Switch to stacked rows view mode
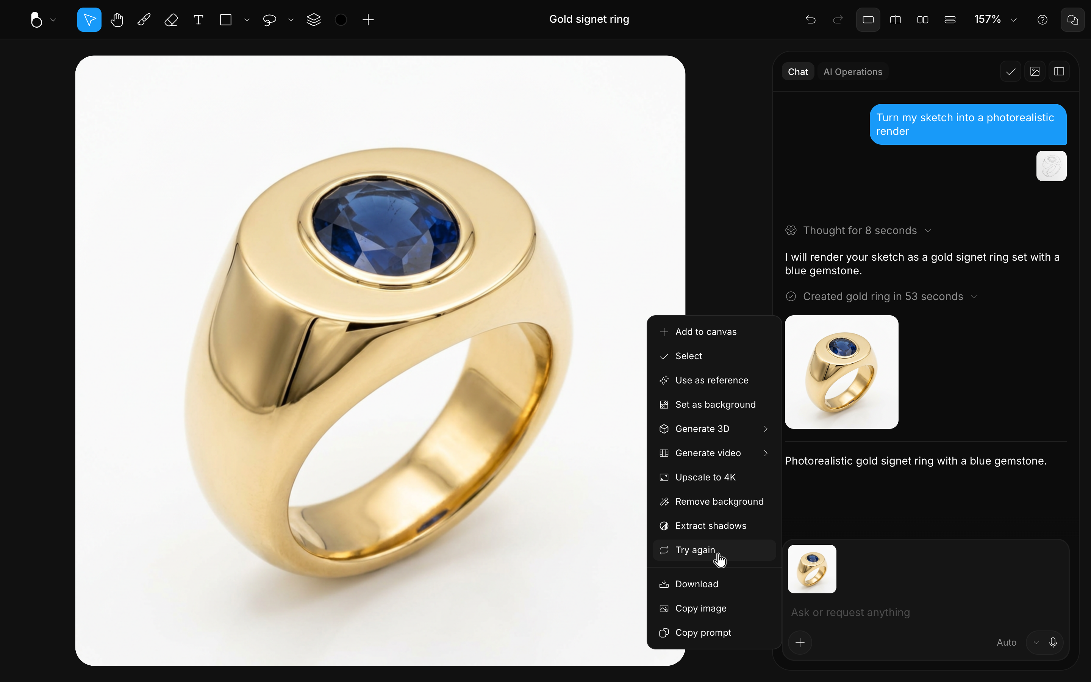Viewport: 1091px width, 682px height. 950,20
